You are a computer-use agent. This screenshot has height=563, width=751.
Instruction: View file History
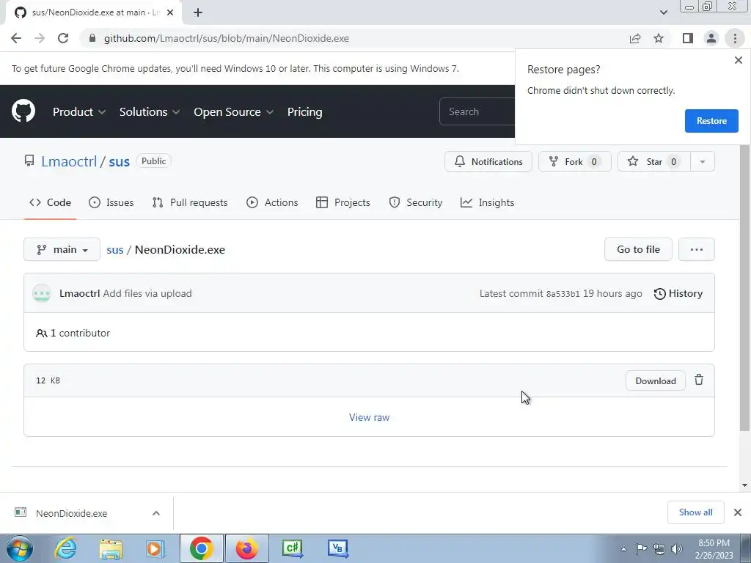pos(678,293)
